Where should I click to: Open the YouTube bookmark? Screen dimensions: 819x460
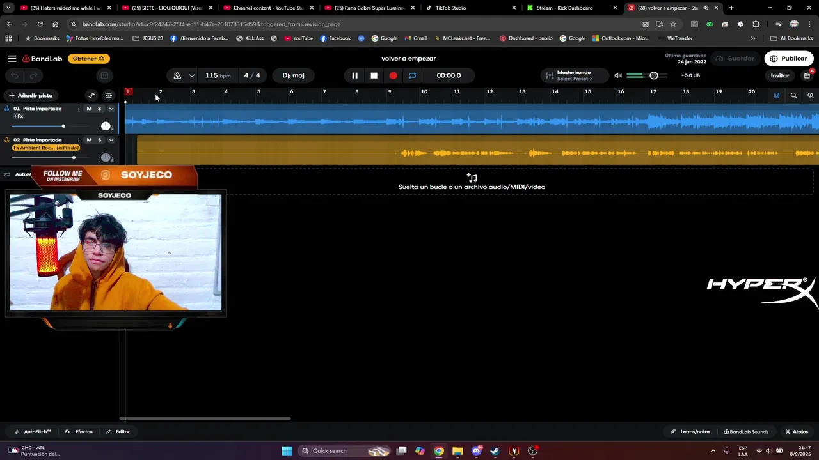pyautogui.click(x=298, y=38)
